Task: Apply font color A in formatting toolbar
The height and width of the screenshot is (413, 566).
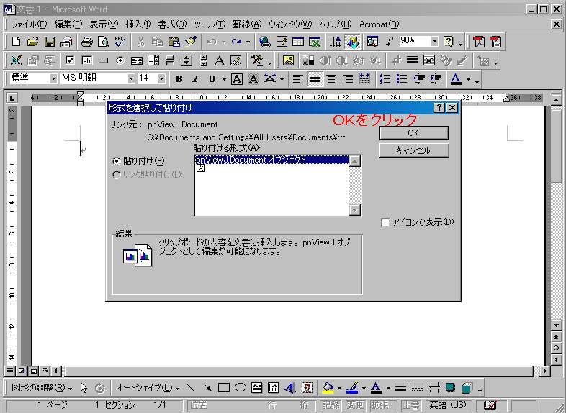Action: point(457,79)
